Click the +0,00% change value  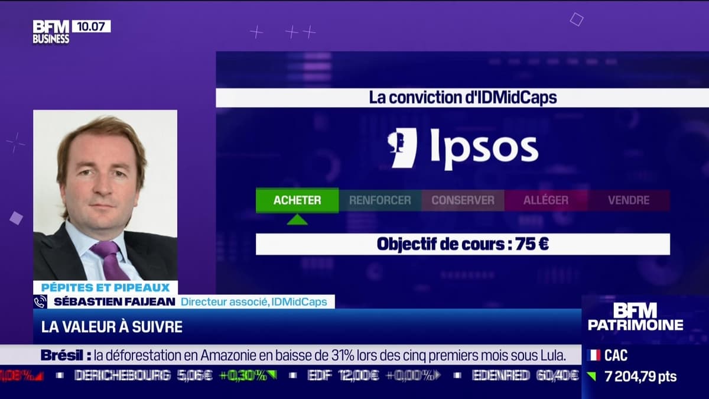pos(409,375)
